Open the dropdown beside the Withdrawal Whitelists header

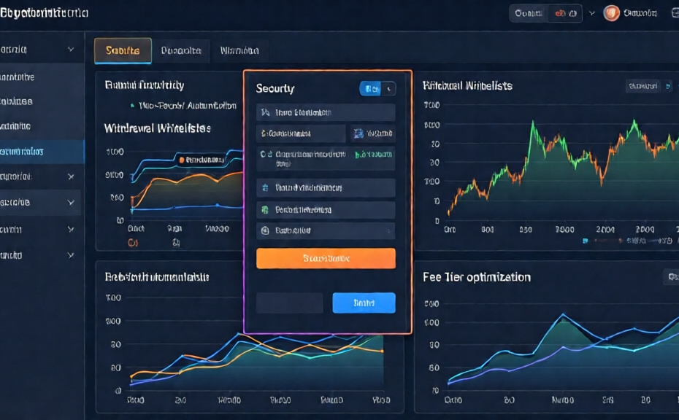pyautogui.click(x=646, y=85)
